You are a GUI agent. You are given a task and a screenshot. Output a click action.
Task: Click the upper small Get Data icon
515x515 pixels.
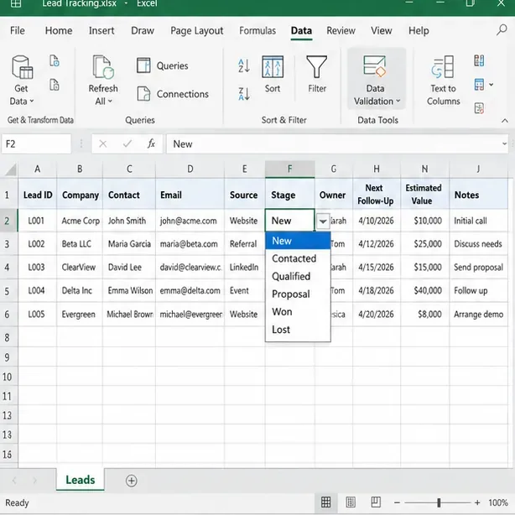click(x=55, y=60)
